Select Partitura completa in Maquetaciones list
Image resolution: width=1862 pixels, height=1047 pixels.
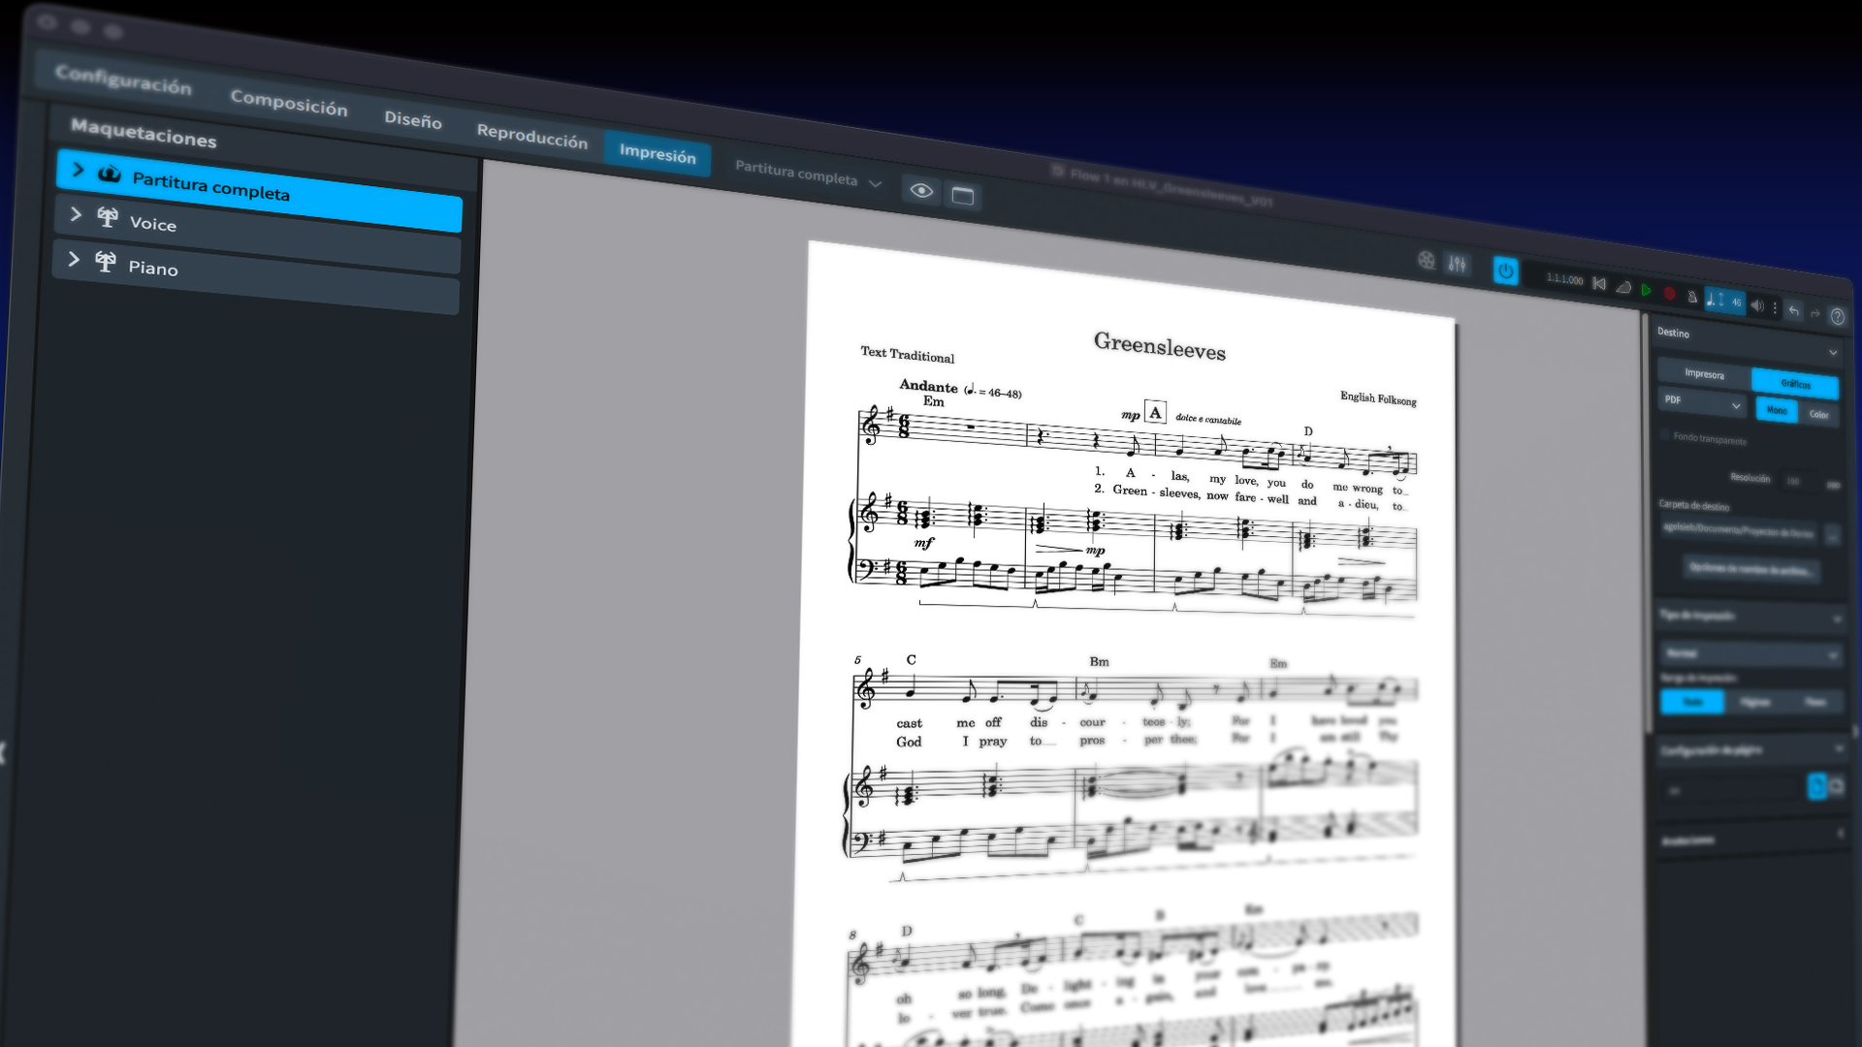click(x=259, y=190)
